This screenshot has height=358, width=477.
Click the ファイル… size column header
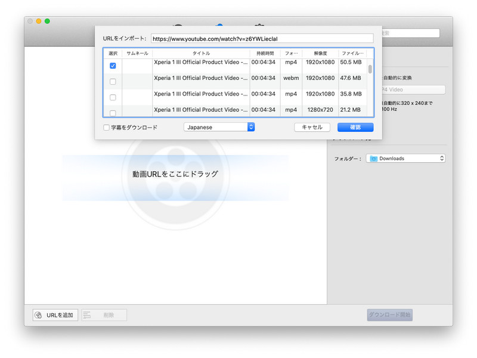[x=352, y=53]
